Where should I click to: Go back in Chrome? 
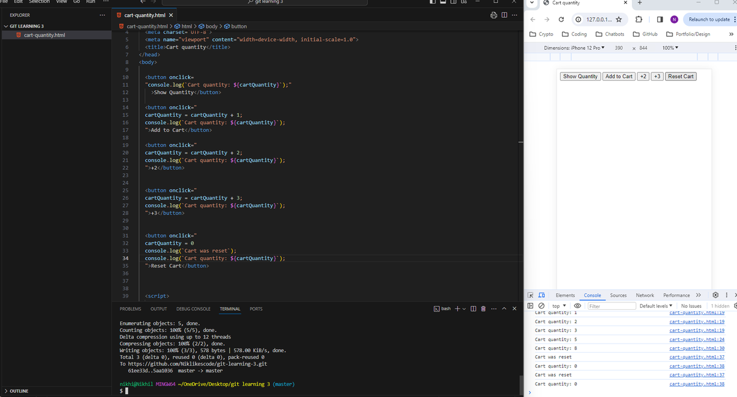click(533, 20)
